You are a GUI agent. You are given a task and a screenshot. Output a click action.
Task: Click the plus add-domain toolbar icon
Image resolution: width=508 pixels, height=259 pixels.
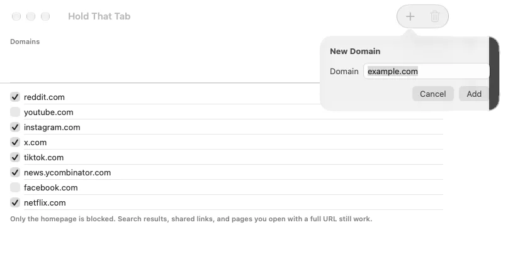click(410, 16)
